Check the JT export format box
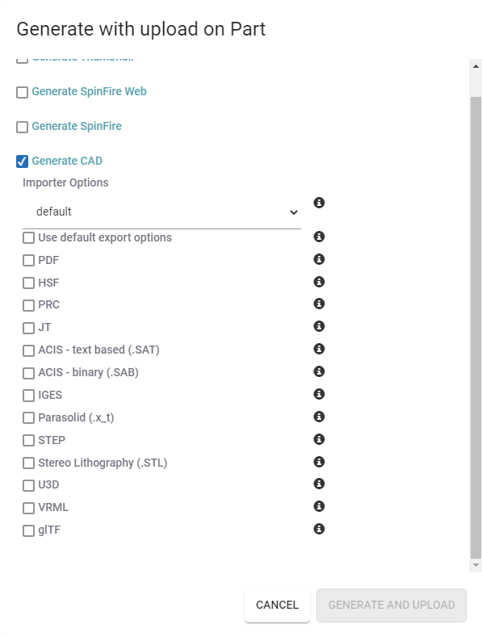Screen dimensions: 482x637 pos(28,328)
